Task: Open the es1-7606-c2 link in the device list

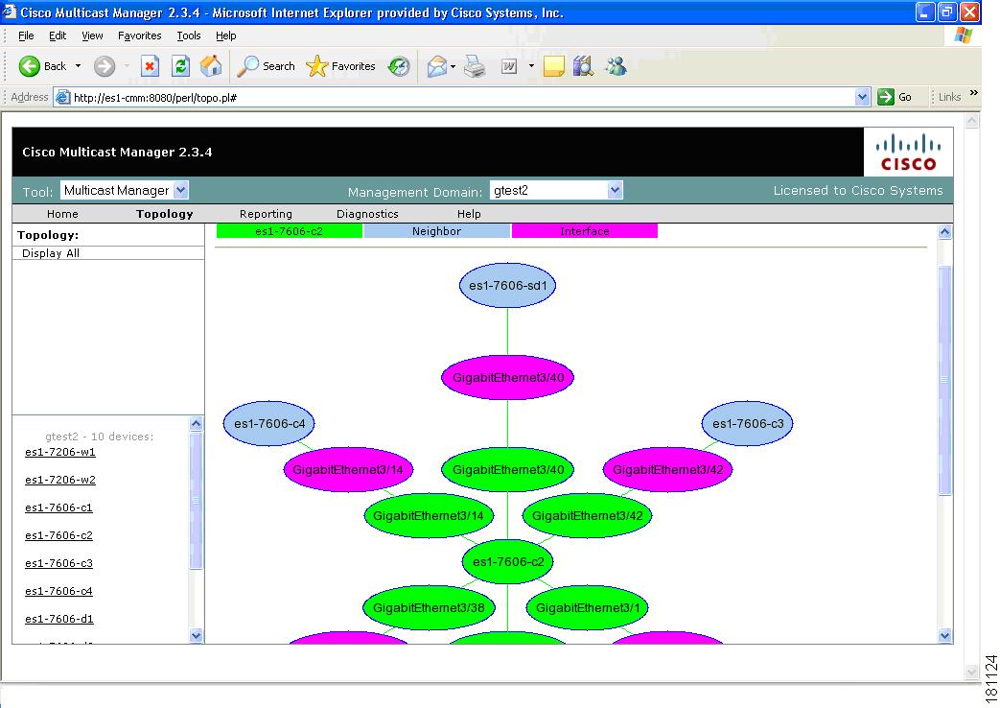Action: click(x=58, y=535)
